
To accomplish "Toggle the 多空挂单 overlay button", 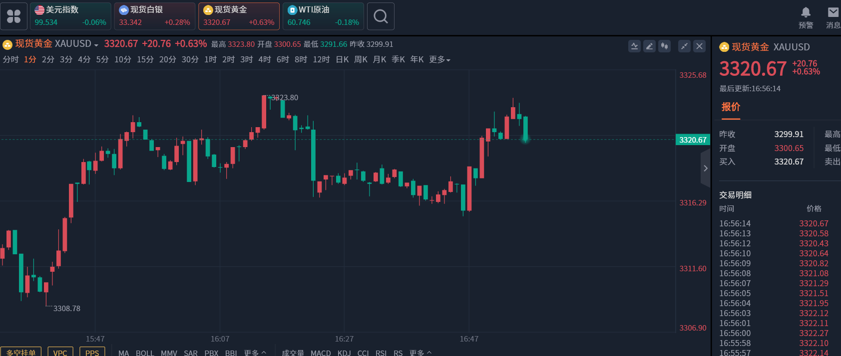I will pyautogui.click(x=21, y=352).
